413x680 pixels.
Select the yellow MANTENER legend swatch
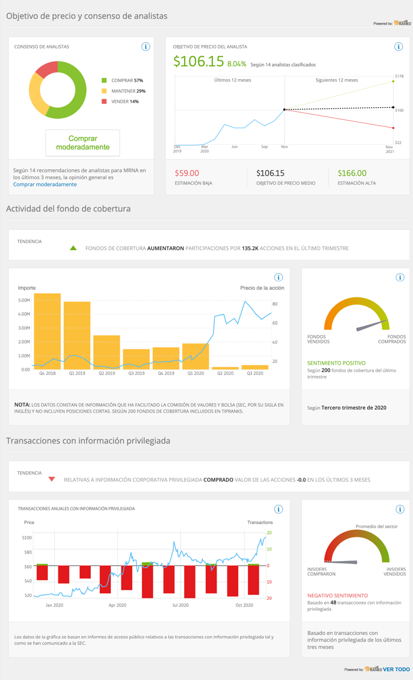point(104,91)
